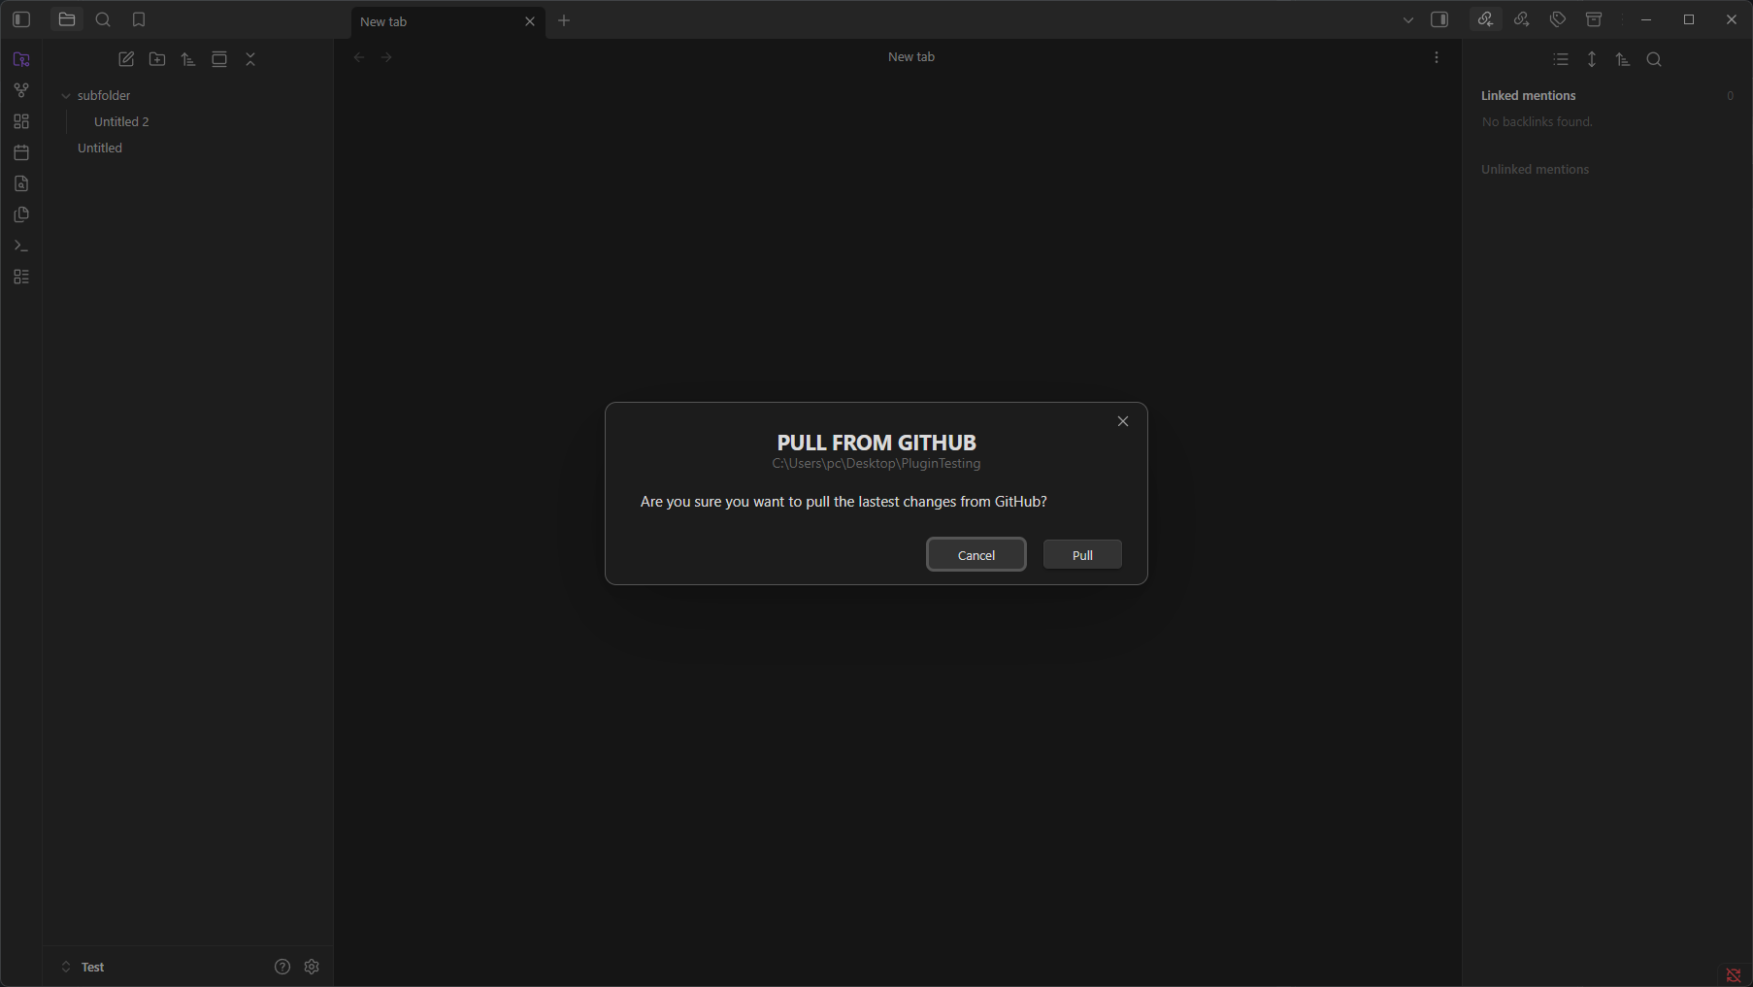
Task: Switch to the Search sidebar tab
Action: point(103,19)
